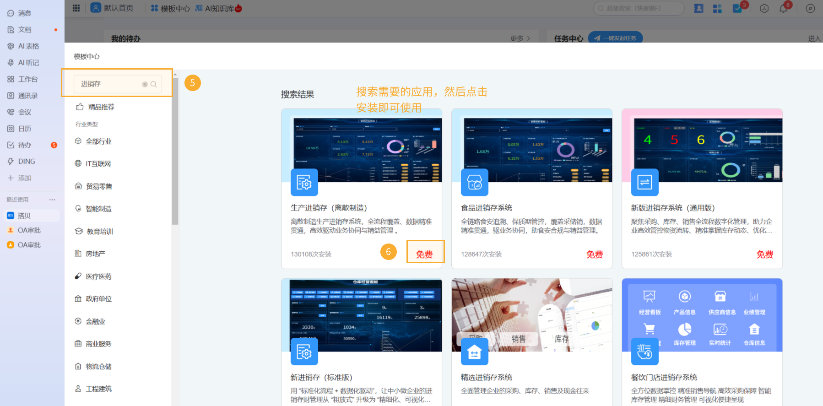Switch to the AI知识库 tab
The width and height of the screenshot is (823, 406).
219,8
